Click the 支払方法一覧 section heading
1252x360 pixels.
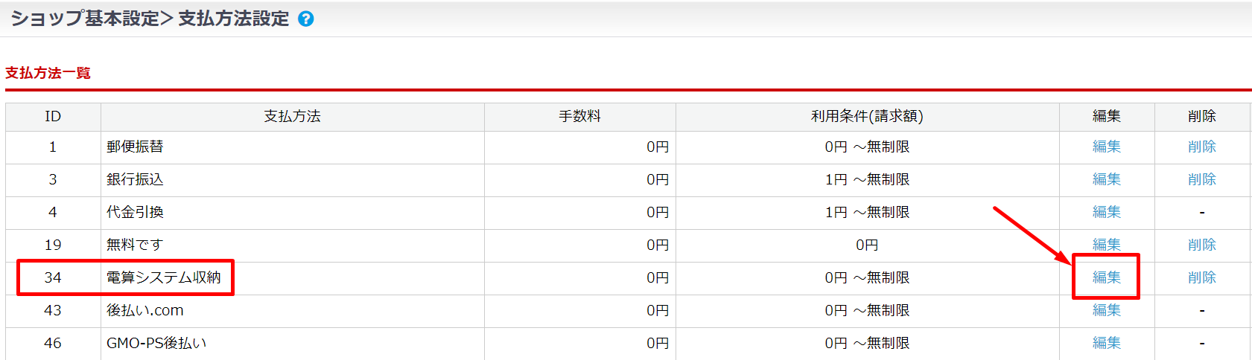48,73
